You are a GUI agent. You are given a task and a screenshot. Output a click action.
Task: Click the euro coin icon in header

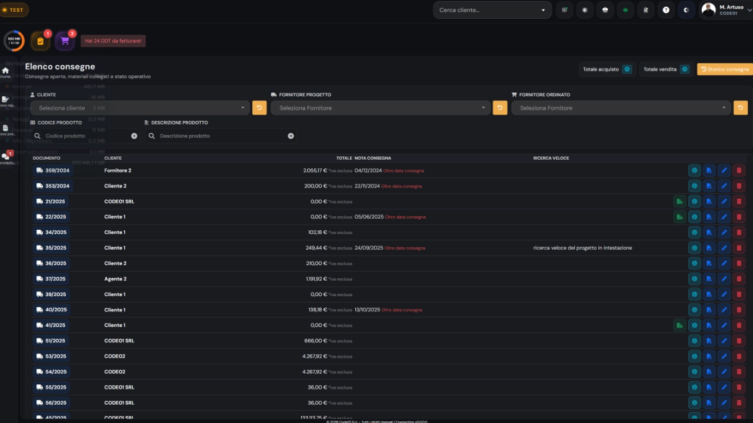coord(585,10)
